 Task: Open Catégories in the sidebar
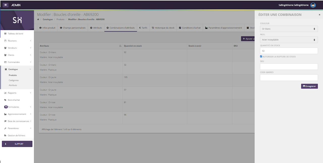(x=14, y=80)
